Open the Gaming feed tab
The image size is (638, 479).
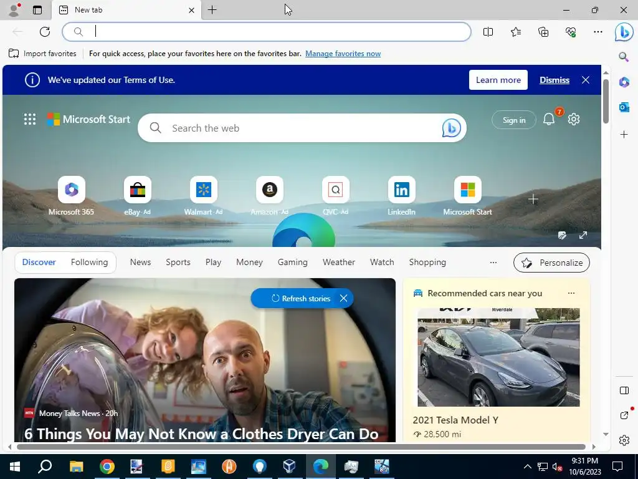293,263
